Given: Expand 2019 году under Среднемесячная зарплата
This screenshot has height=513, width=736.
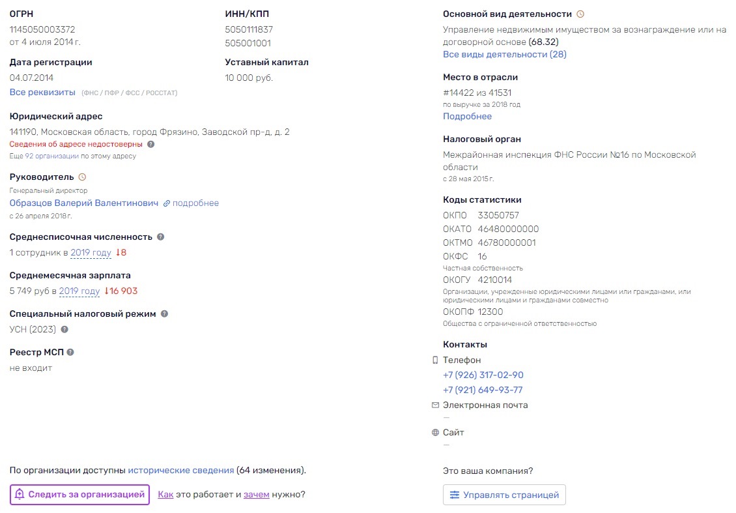Looking at the screenshot, I should pyautogui.click(x=79, y=291).
